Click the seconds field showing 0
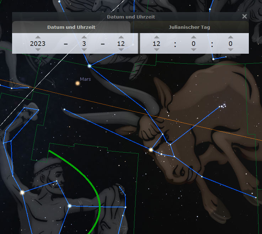 click(230, 44)
